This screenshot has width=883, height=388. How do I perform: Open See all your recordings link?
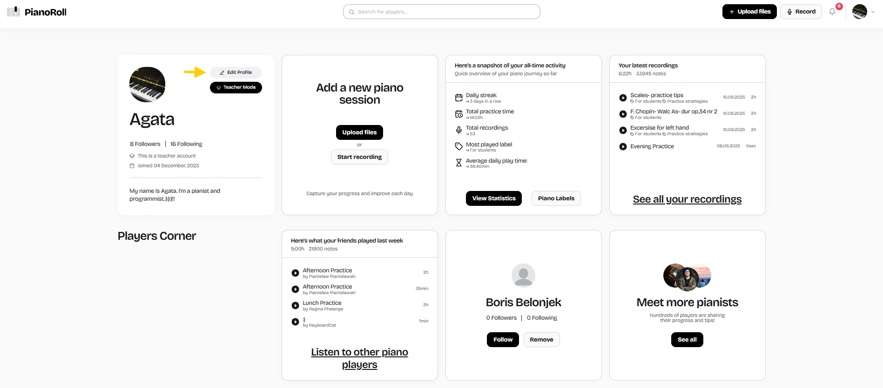pyautogui.click(x=687, y=199)
